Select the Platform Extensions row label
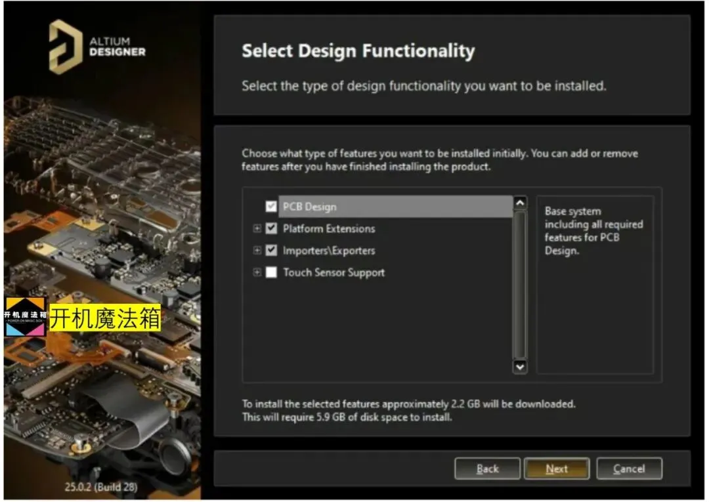 pyautogui.click(x=329, y=228)
